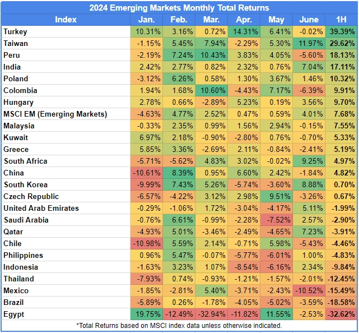Image resolution: width=359 pixels, height=333 pixels.
Task: Select Mexico's June cell showing -10.52%
Action: 309,290
